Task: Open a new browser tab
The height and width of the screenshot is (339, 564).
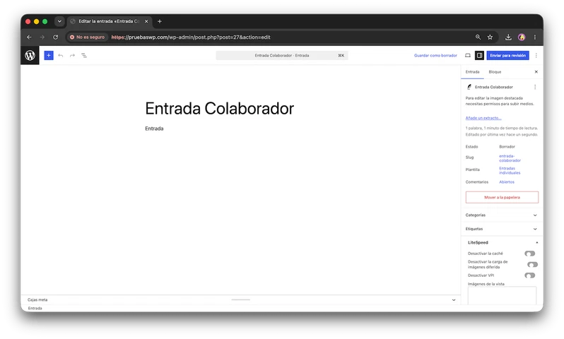Action: [x=159, y=21]
